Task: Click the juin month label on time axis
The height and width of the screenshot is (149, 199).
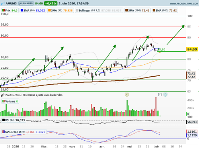Action: click(x=157, y=147)
